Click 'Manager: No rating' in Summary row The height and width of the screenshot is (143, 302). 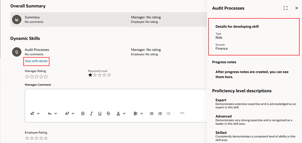pos(146,17)
